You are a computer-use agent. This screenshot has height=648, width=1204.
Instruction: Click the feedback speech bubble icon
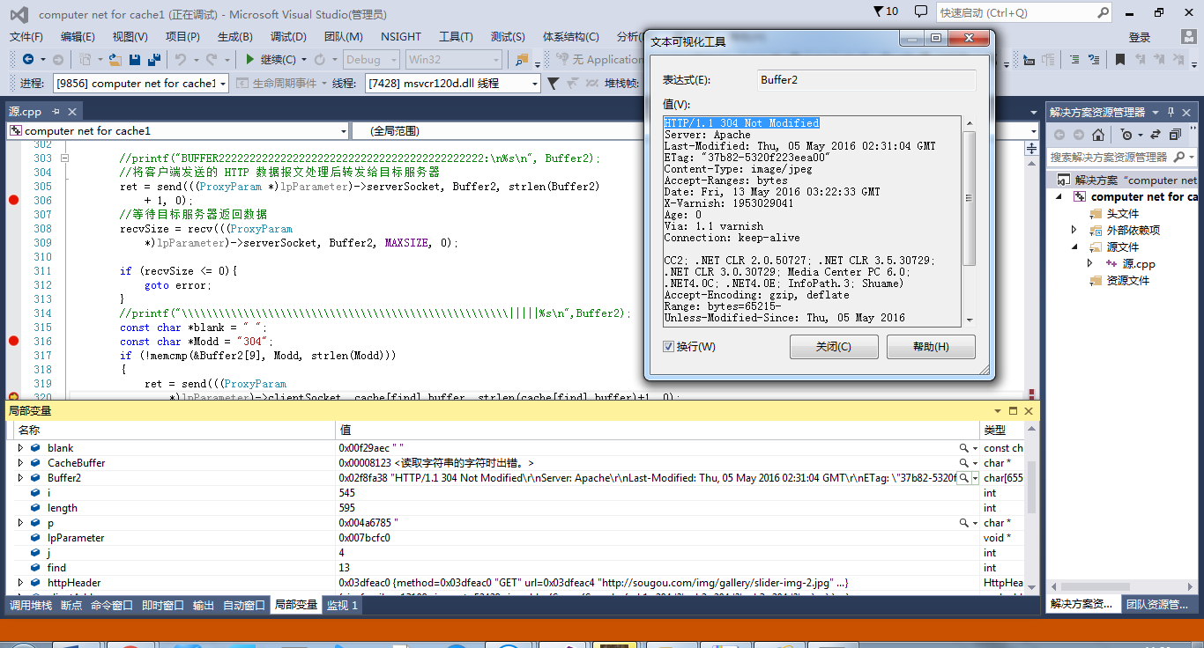[921, 11]
